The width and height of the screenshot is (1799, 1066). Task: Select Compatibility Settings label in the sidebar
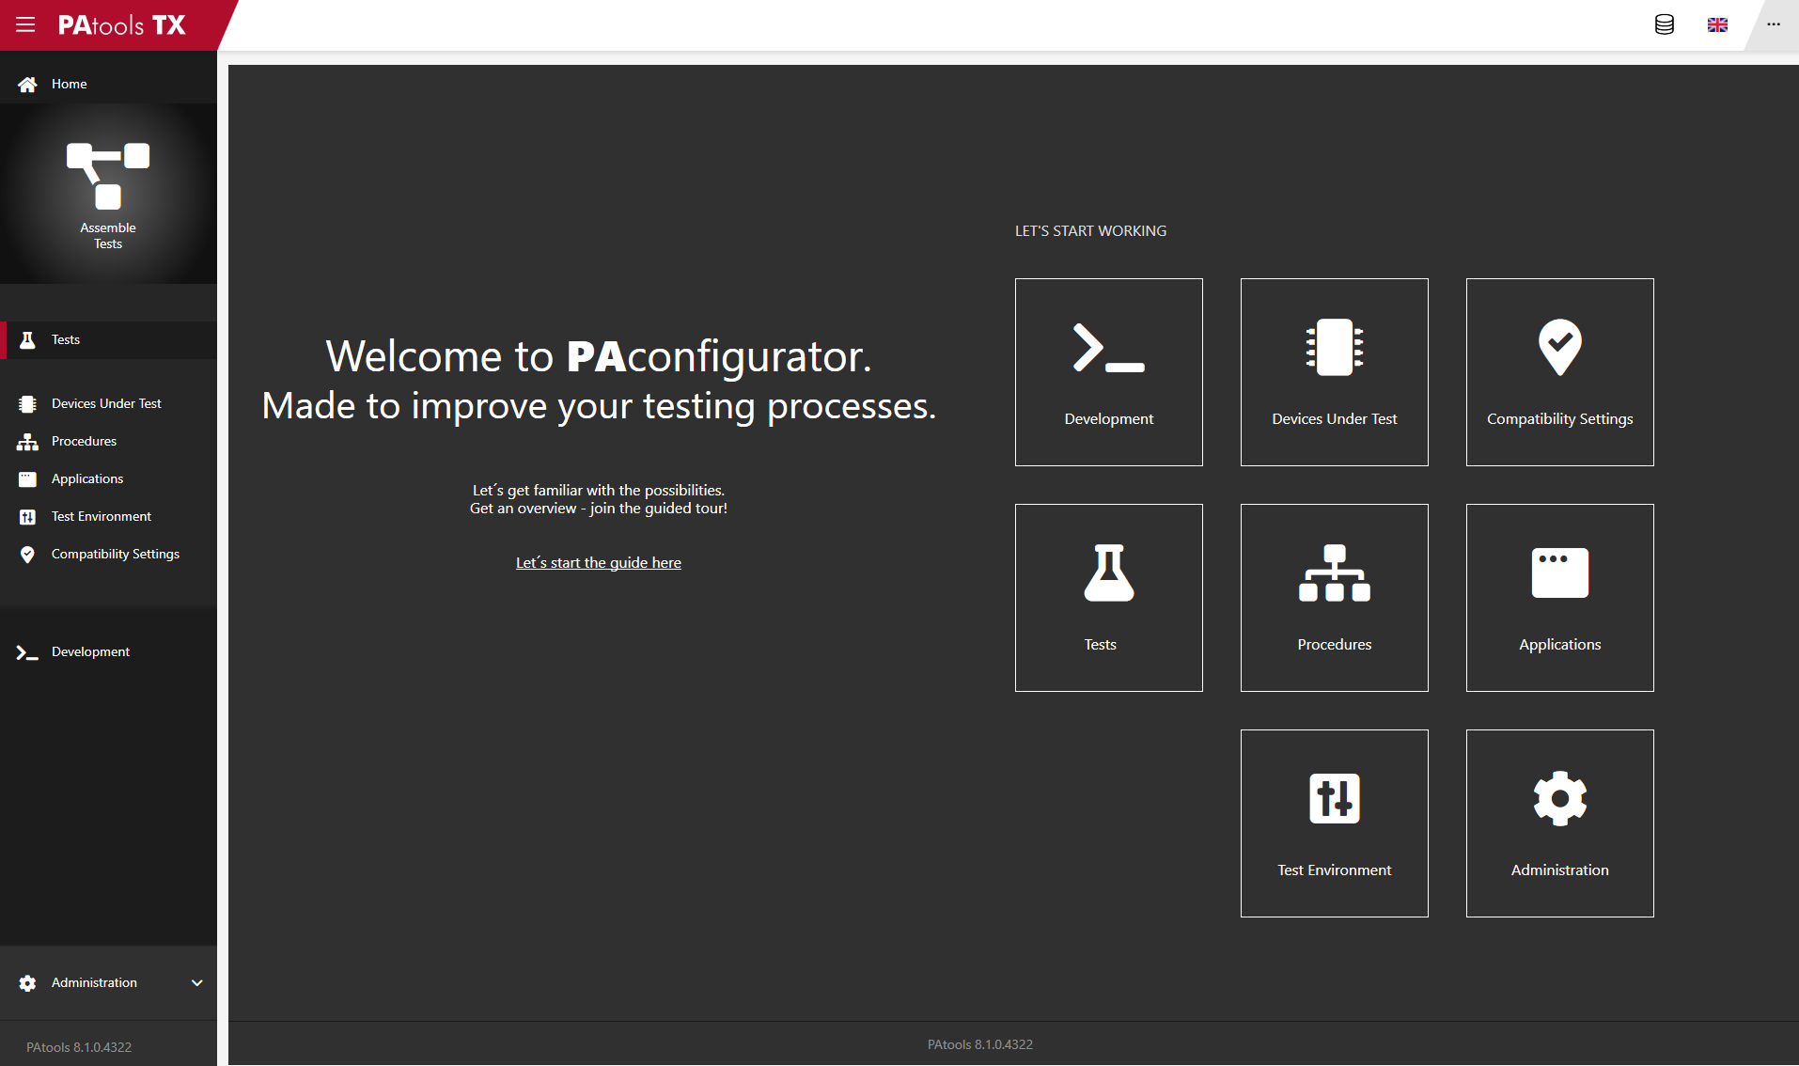tap(116, 554)
